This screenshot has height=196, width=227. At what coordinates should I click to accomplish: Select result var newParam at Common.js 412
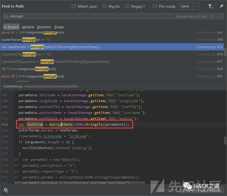pyautogui.click(x=112, y=47)
